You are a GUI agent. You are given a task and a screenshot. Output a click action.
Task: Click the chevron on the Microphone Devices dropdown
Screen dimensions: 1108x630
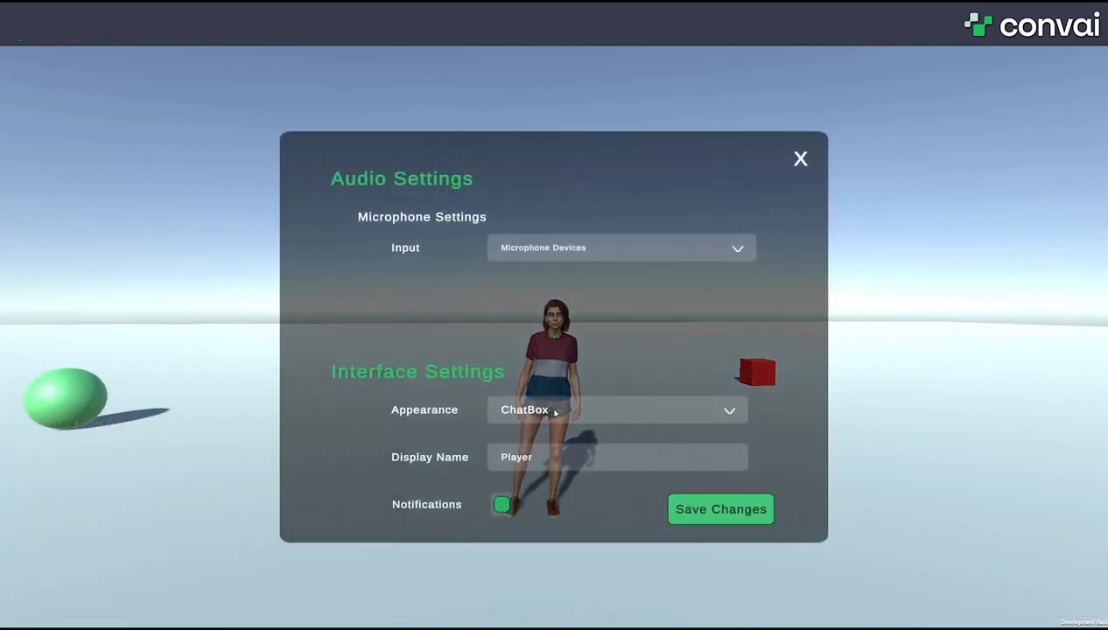pyautogui.click(x=738, y=248)
